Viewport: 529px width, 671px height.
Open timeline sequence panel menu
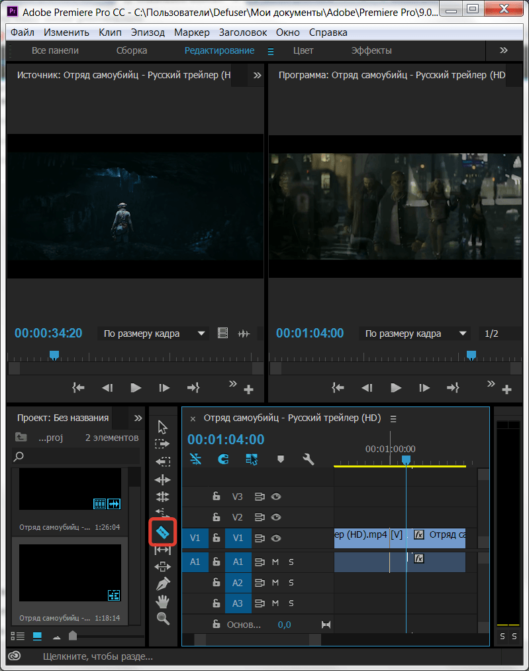(x=393, y=419)
